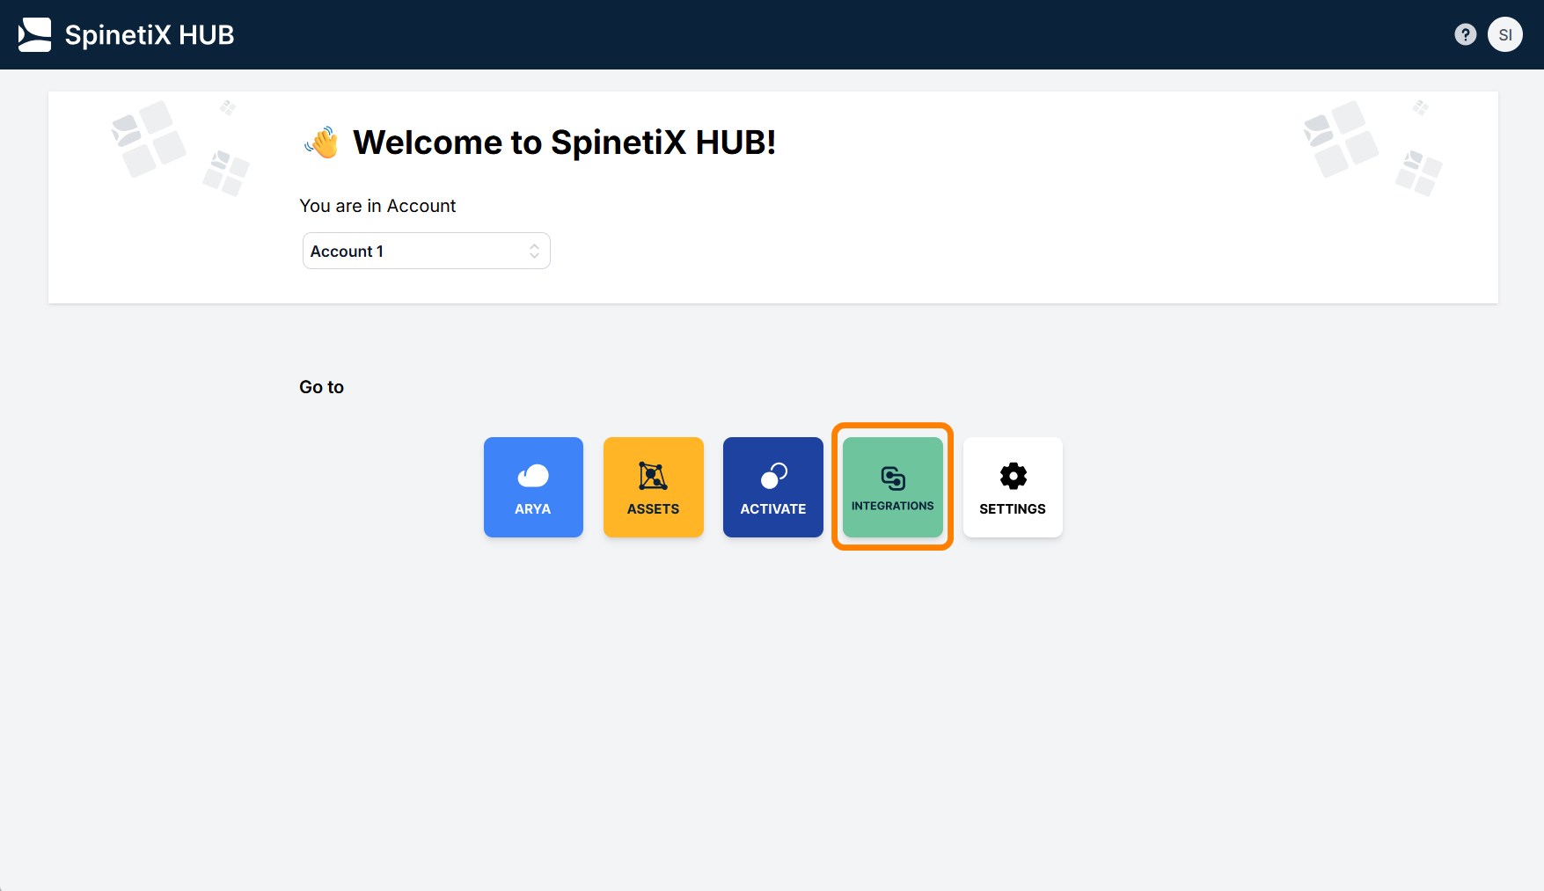Open the ASSETS tile
This screenshot has height=891, width=1544.
click(x=654, y=487)
